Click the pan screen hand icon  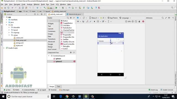[139, 21]
